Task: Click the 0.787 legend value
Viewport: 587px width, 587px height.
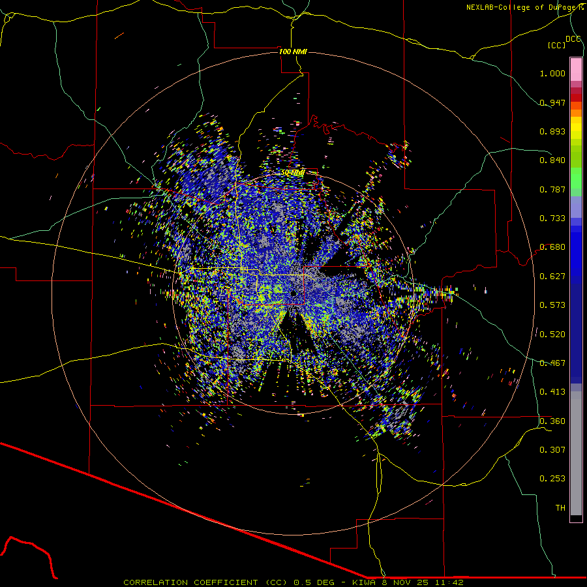Action: coord(552,189)
